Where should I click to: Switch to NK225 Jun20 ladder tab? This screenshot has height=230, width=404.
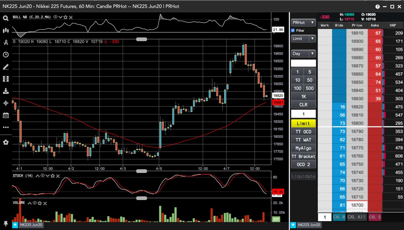click(309, 225)
